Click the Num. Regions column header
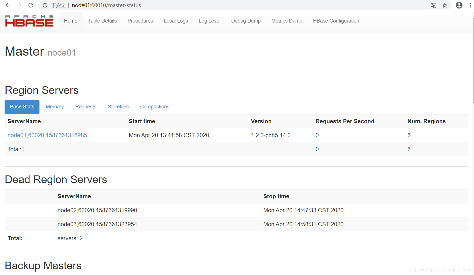This screenshot has width=474, height=275. tap(427, 121)
